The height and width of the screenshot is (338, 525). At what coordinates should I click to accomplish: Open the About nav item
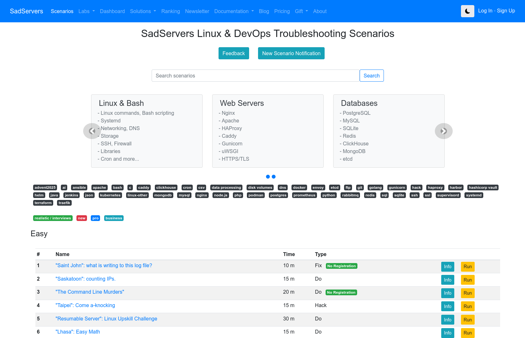point(320,11)
